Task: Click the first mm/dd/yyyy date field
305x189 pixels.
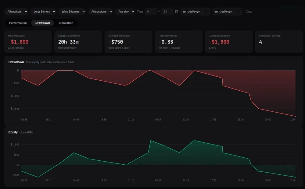Action: (x=195, y=12)
